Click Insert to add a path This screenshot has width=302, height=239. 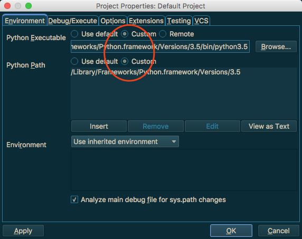[x=99, y=126]
